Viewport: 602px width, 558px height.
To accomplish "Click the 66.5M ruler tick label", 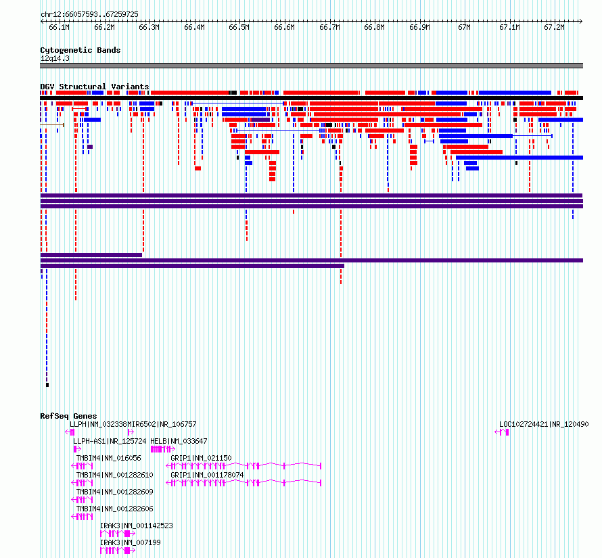I will pos(239,27).
